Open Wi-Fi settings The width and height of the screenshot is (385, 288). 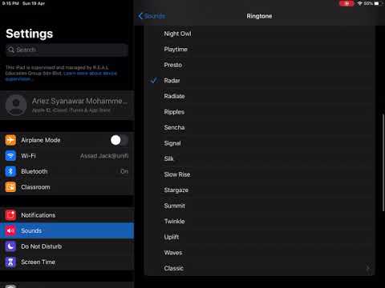pos(67,156)
